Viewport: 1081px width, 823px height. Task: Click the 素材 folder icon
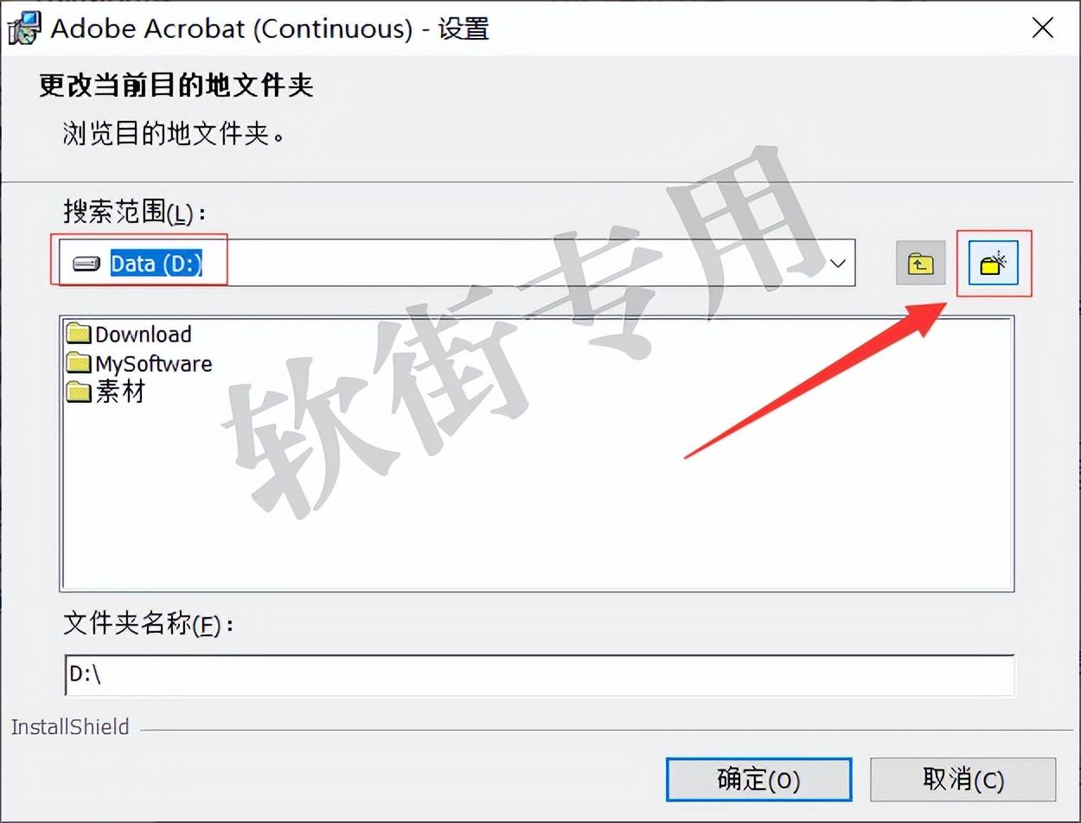click(x=80, y=392)
